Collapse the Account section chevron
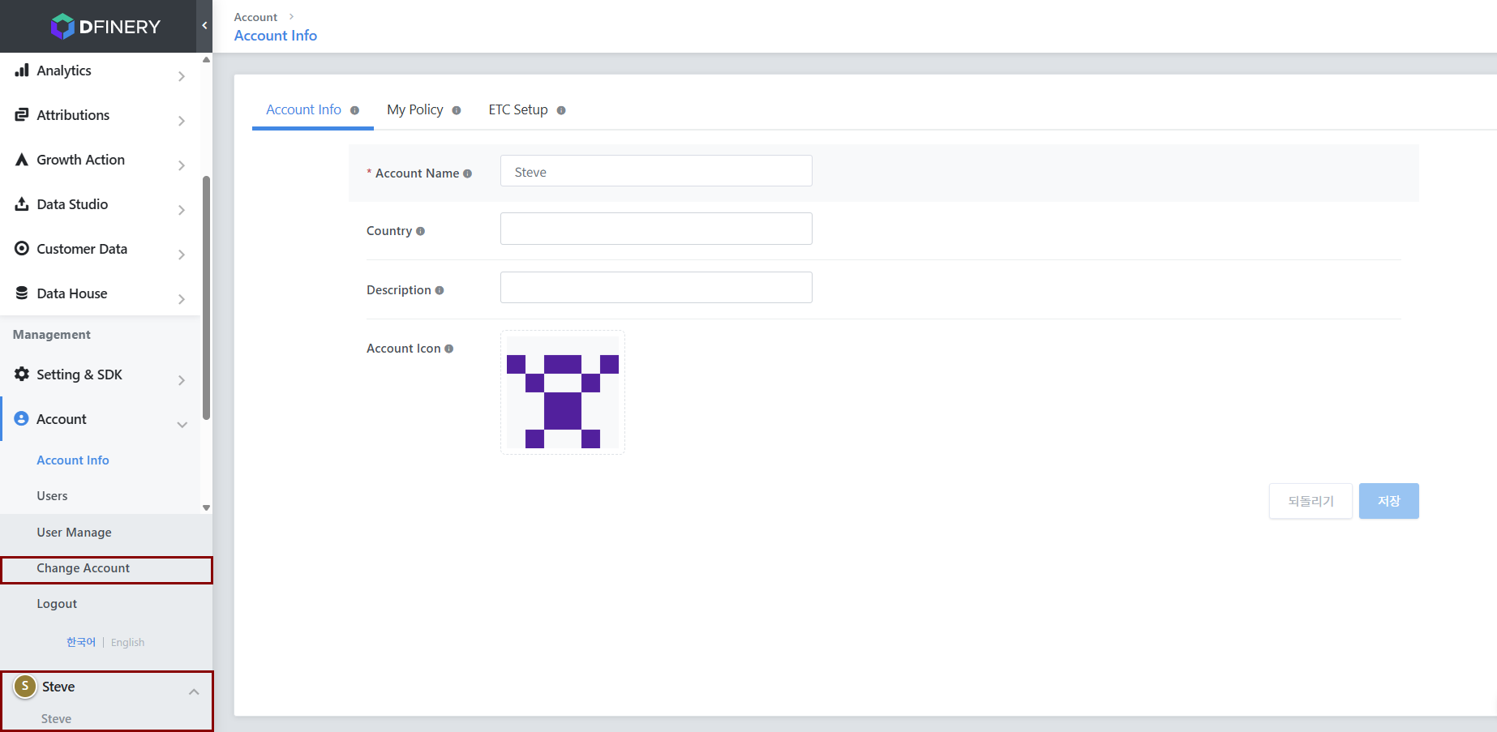This screenshot has width=1497, height=732. point(182,424)
